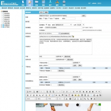
Task: Click the remove format (Tx) icon
Action: (46, 95)
